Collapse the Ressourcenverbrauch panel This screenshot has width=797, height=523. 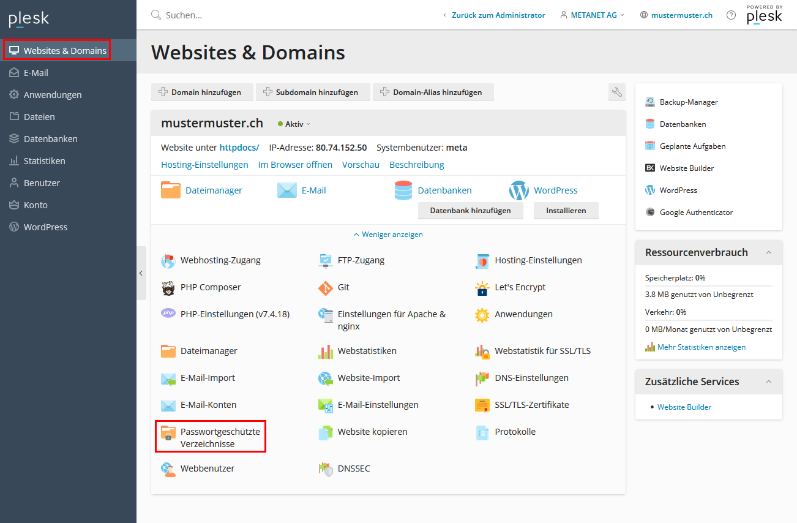tap(769, 253)
